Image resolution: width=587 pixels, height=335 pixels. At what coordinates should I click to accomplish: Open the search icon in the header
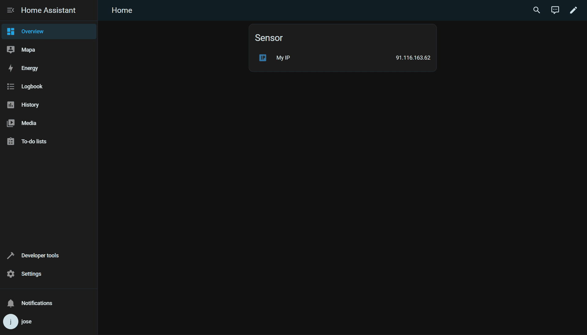537,10
